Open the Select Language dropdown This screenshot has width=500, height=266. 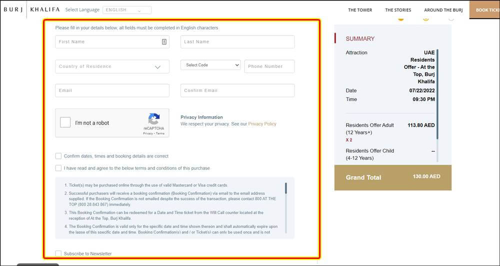click(127, 10)
